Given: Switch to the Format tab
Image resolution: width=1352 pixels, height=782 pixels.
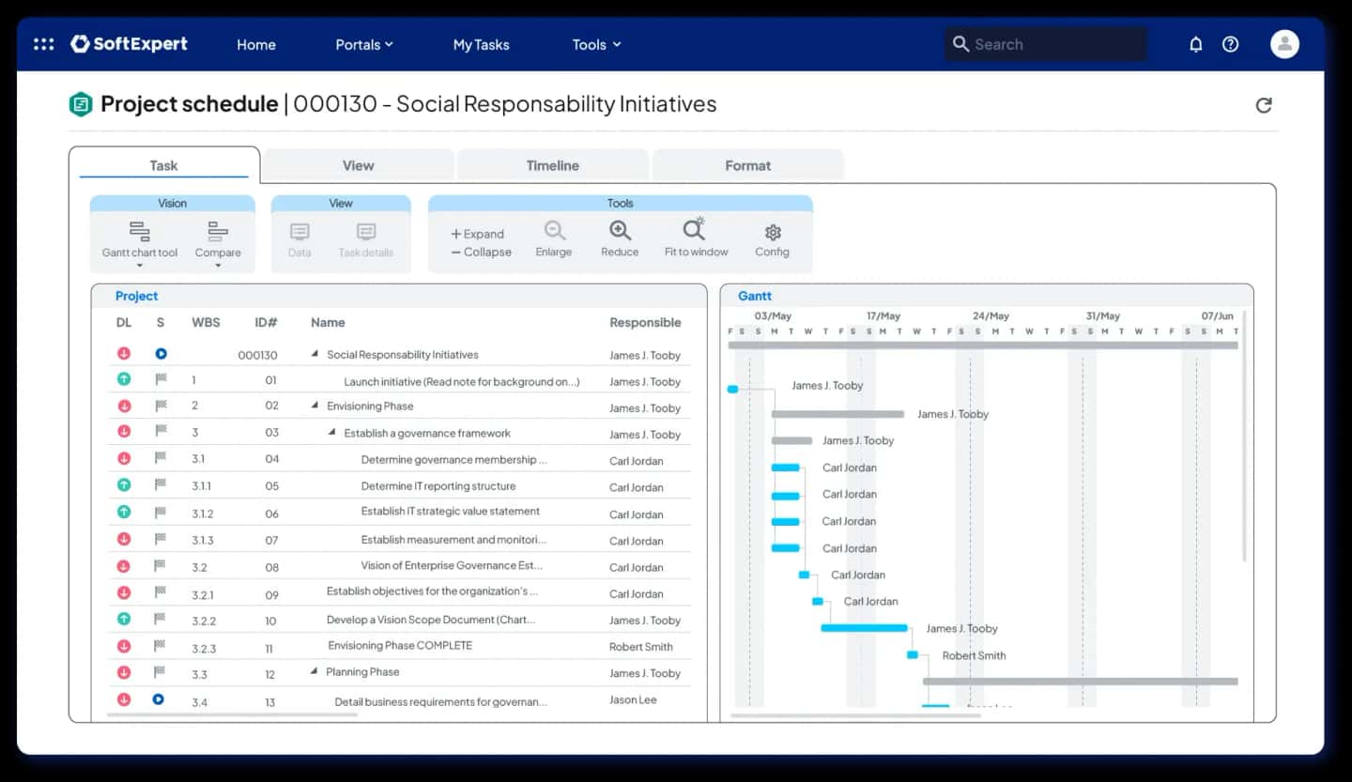Looking at the screenshot, I should point(747,165).
